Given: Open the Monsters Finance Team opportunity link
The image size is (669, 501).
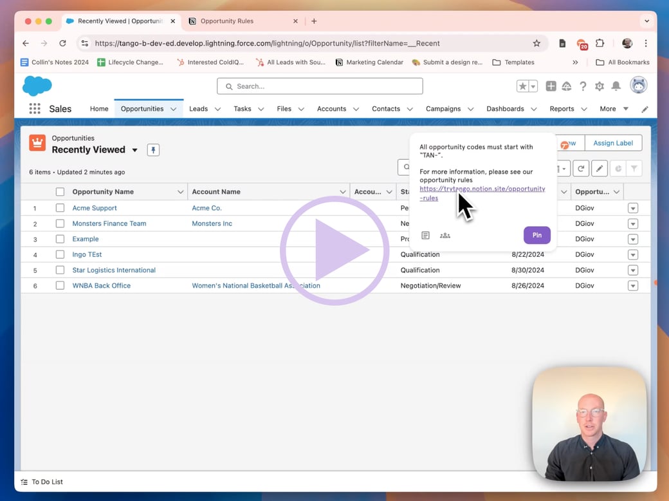Looking at the screenshot, I should coord(109,223).
